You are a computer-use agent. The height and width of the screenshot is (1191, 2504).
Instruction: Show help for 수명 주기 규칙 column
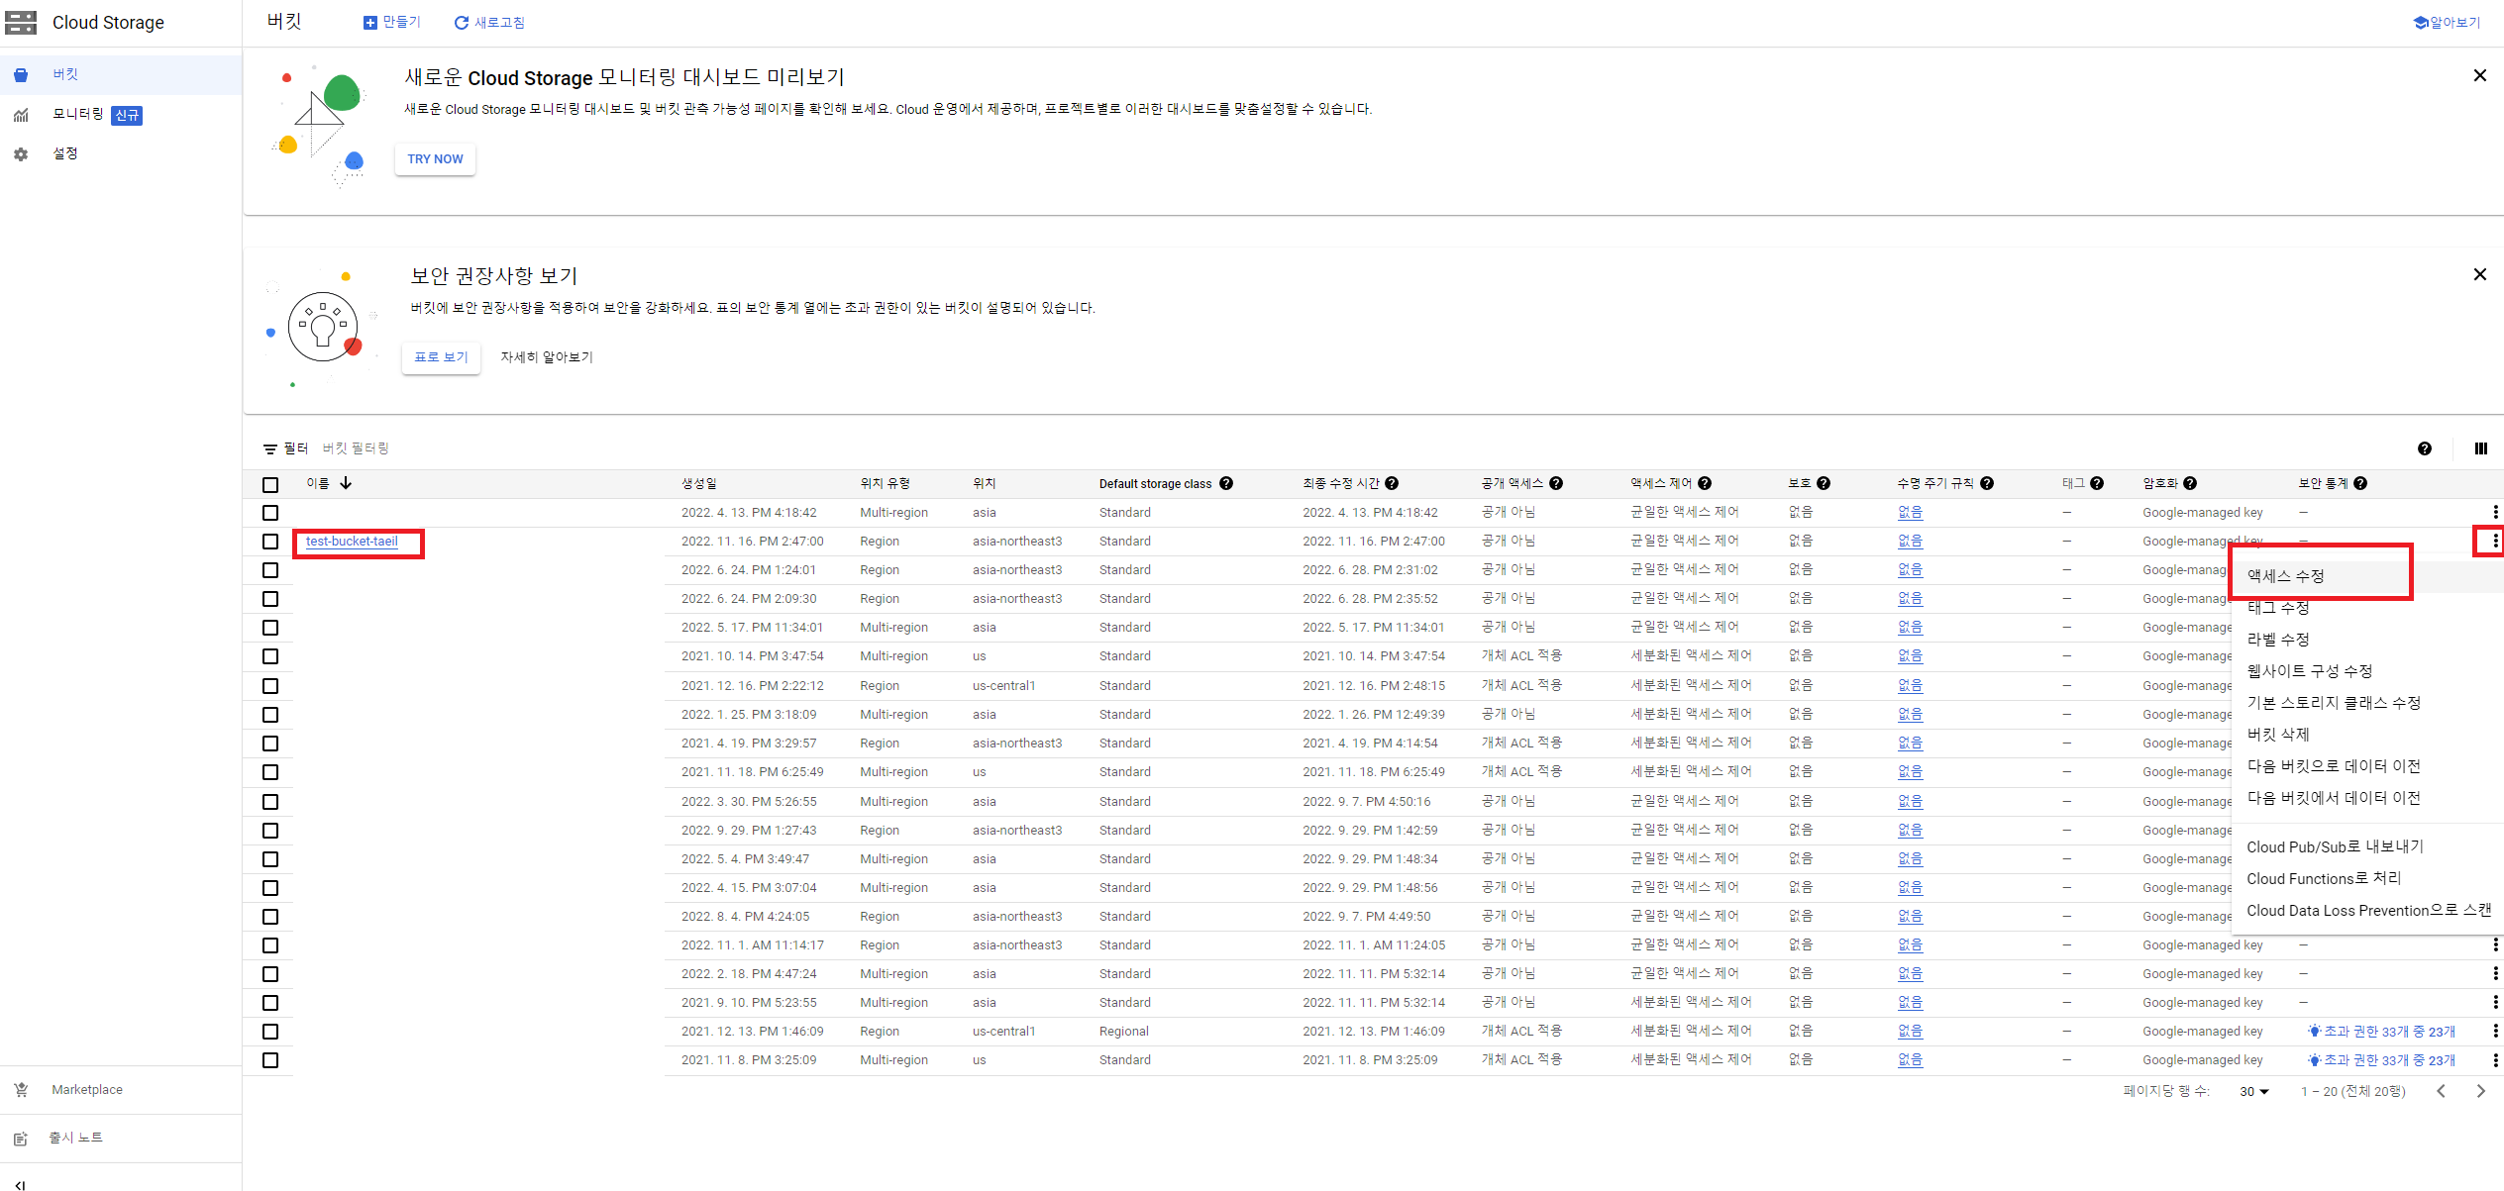[x=1987, y=483]
